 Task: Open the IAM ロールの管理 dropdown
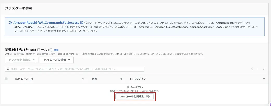[x=57, y=60]
